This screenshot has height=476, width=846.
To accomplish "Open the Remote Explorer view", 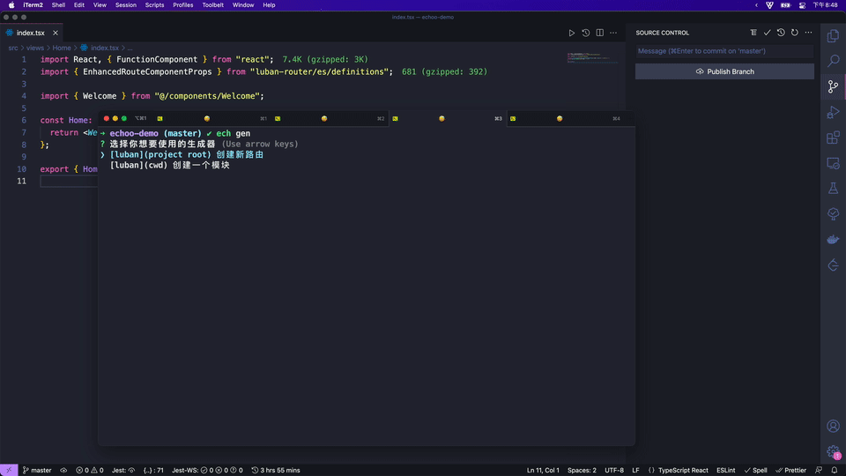I will tap(833, 163).
